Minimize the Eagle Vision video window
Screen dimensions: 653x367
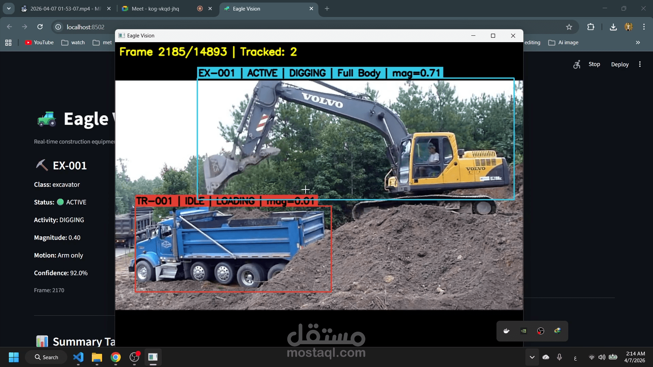click(473, 36)
